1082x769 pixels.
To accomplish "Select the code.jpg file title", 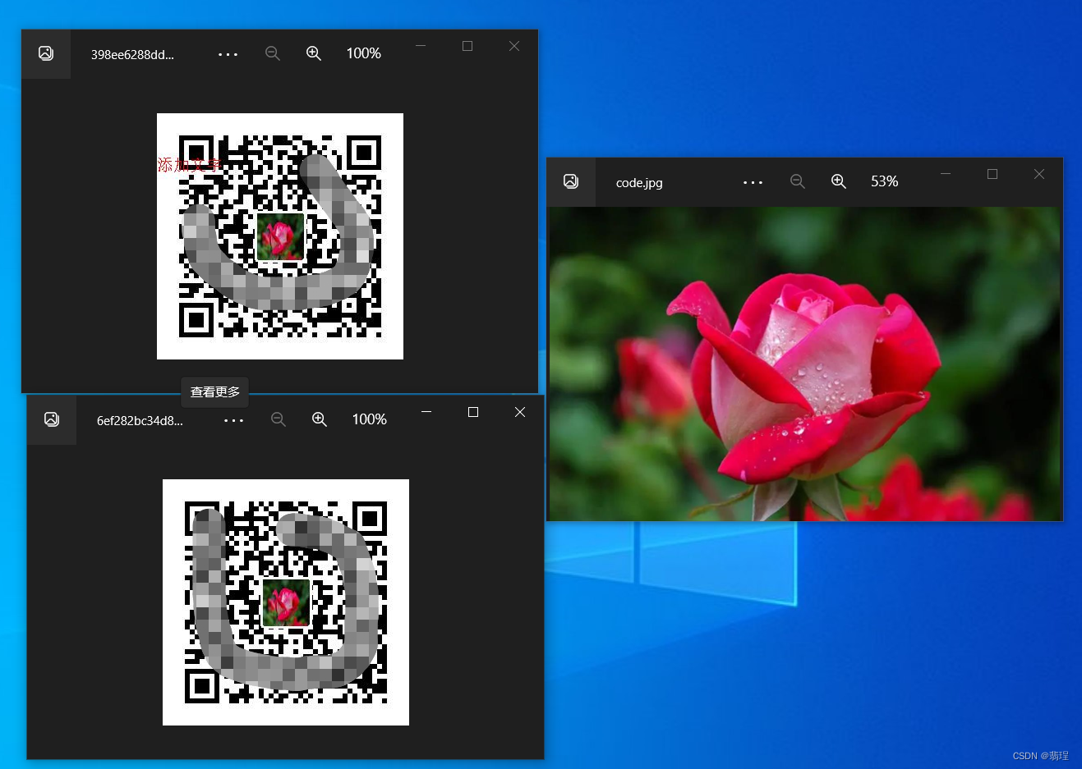I will point(639,182).
